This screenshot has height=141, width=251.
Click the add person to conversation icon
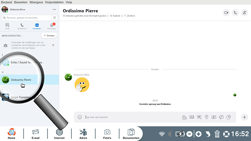pos(244,13)
